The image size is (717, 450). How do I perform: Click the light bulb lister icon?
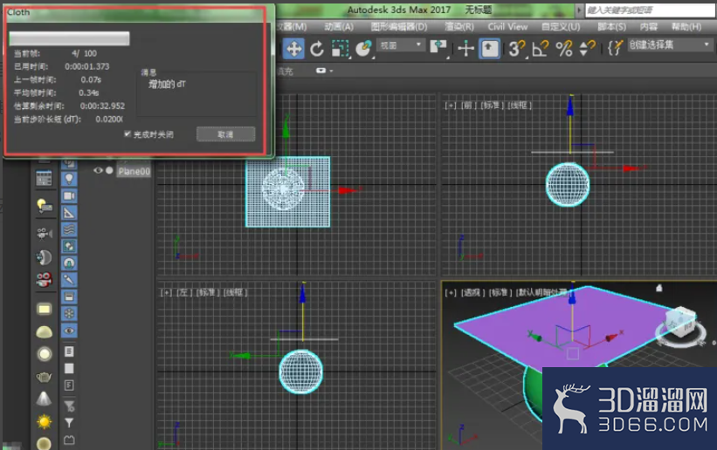pos(44,206)
